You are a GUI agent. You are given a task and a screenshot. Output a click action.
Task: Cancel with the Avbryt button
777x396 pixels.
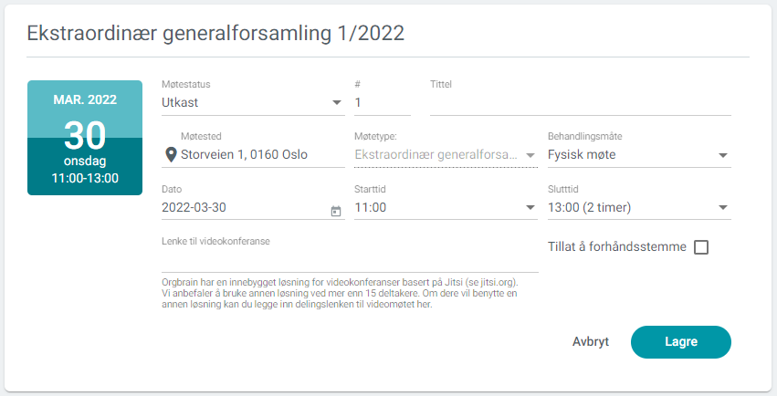click(x=591, y=342)
